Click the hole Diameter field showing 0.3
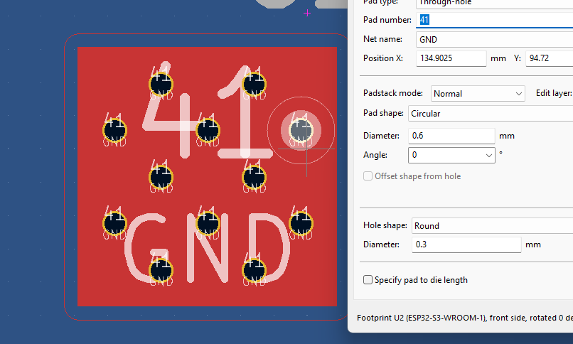The height and width of the screenshot is (344, 573). click(x=466, y=245)
